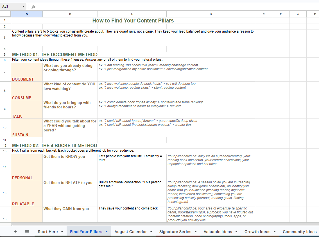Open the Growth Ideas tab dropdown arrow
This screenshot has height=237, width=319.
tap(274, 232)
